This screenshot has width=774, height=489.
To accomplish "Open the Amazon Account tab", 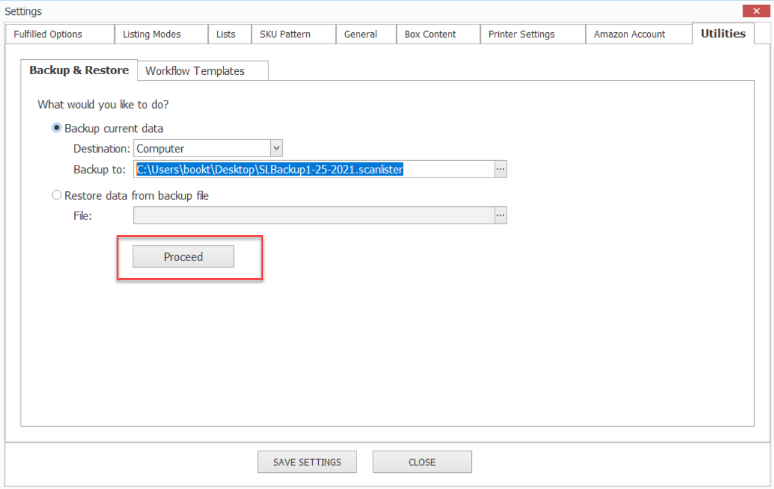I will click(629, 34).
